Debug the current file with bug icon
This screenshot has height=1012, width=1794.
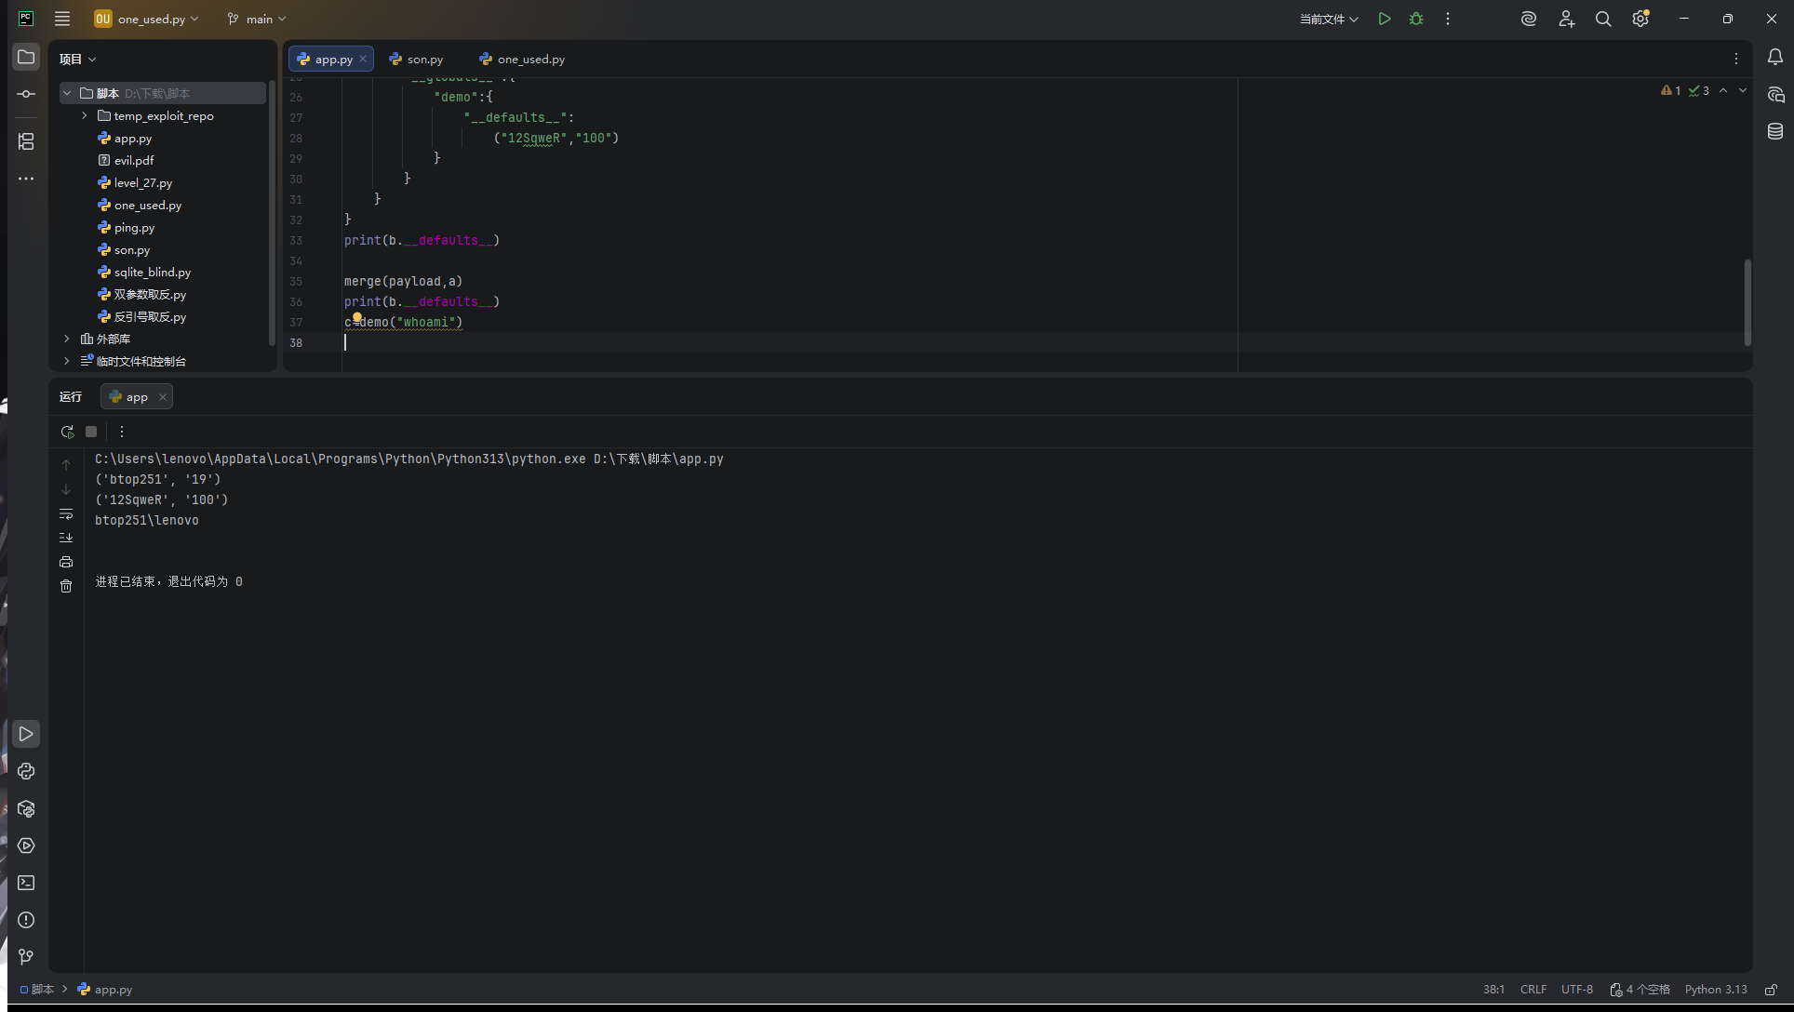coord(1416,19)
